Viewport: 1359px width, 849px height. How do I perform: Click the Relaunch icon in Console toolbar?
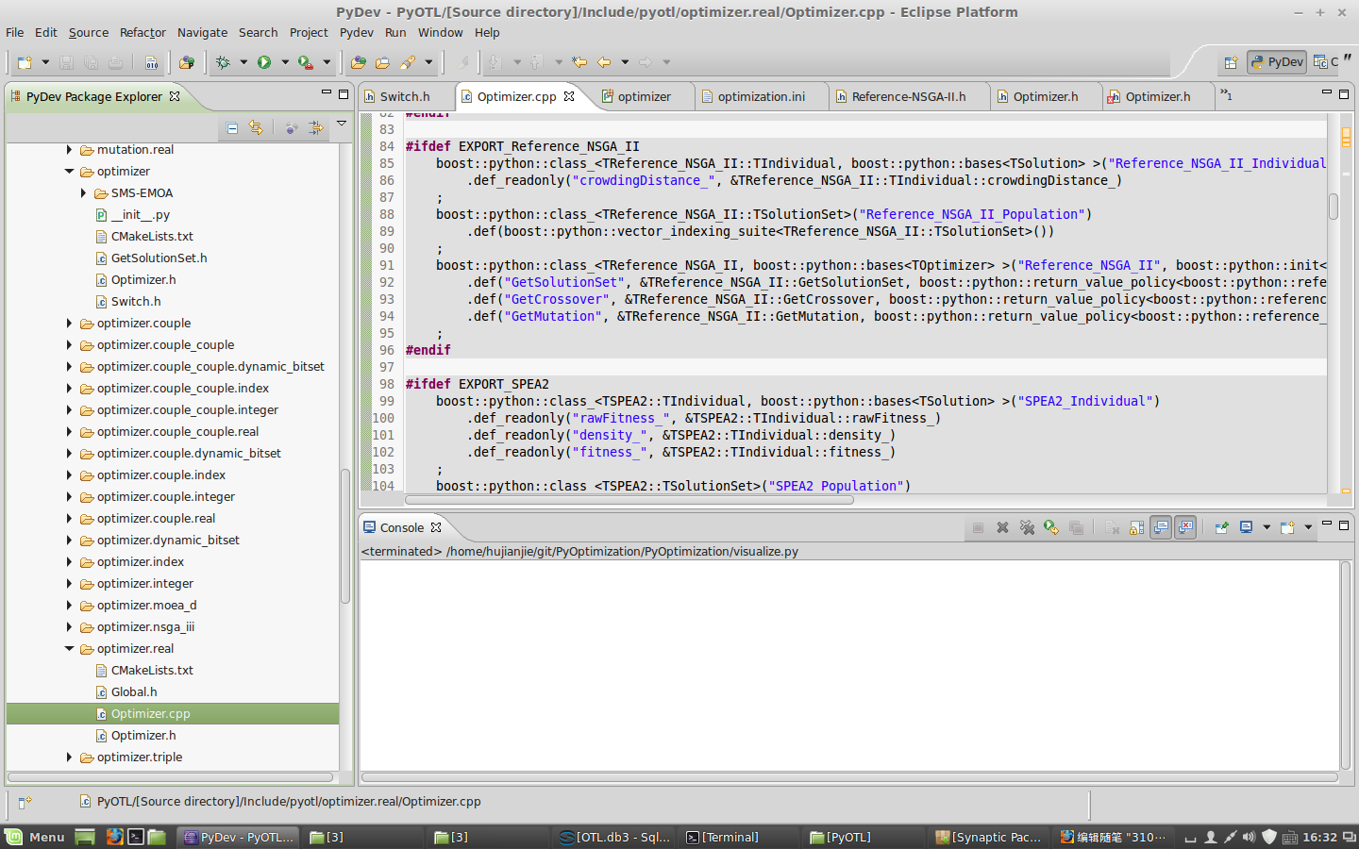tap(1051, 528)
